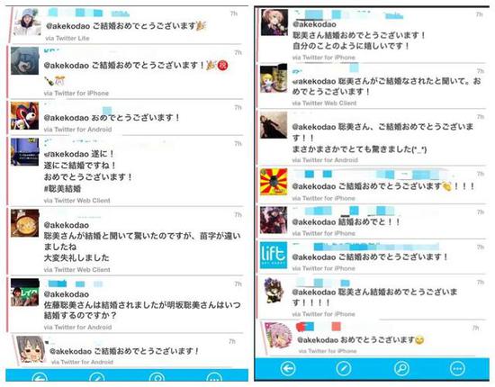Viewport: 495px width, 387px height.
Task: Open the tweet 結婚おめでと！！
Action: (x=373, y=221)
